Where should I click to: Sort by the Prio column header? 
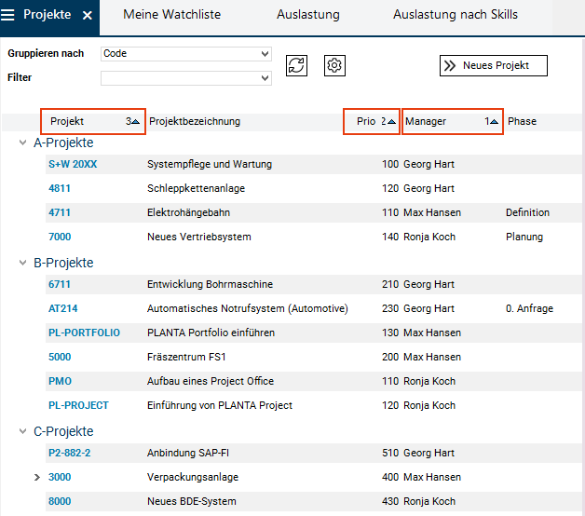click(372, 121)
